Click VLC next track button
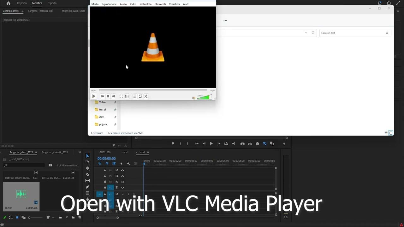The image size is (404, 227). (113, 96)
